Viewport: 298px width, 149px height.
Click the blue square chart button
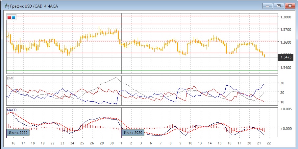(13, 17)
